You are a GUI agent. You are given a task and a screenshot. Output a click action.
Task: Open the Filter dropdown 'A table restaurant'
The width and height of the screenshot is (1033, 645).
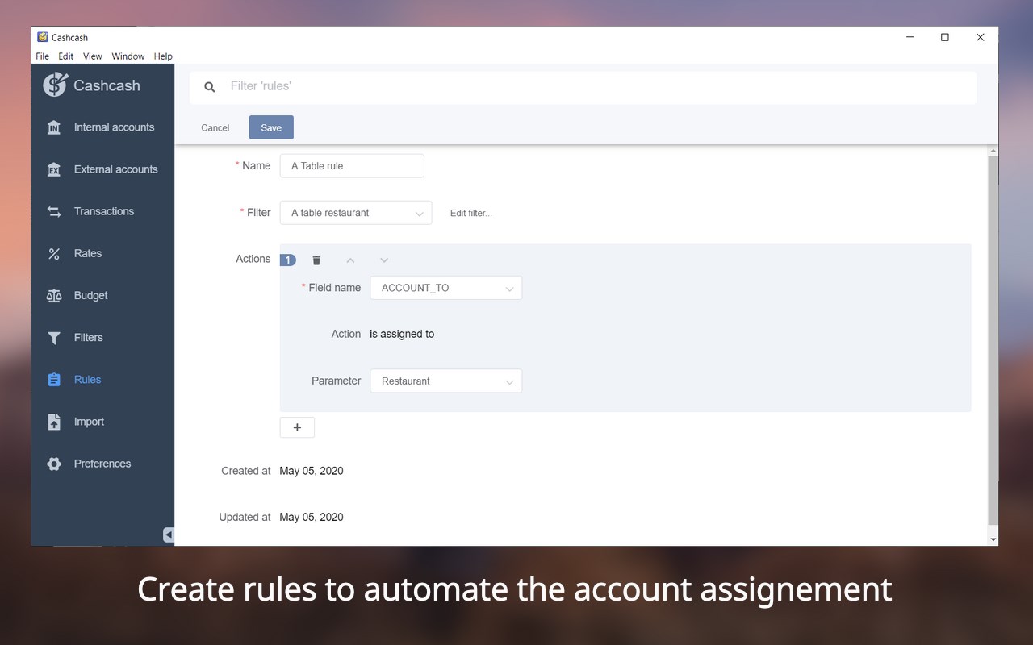click(356, 213)
